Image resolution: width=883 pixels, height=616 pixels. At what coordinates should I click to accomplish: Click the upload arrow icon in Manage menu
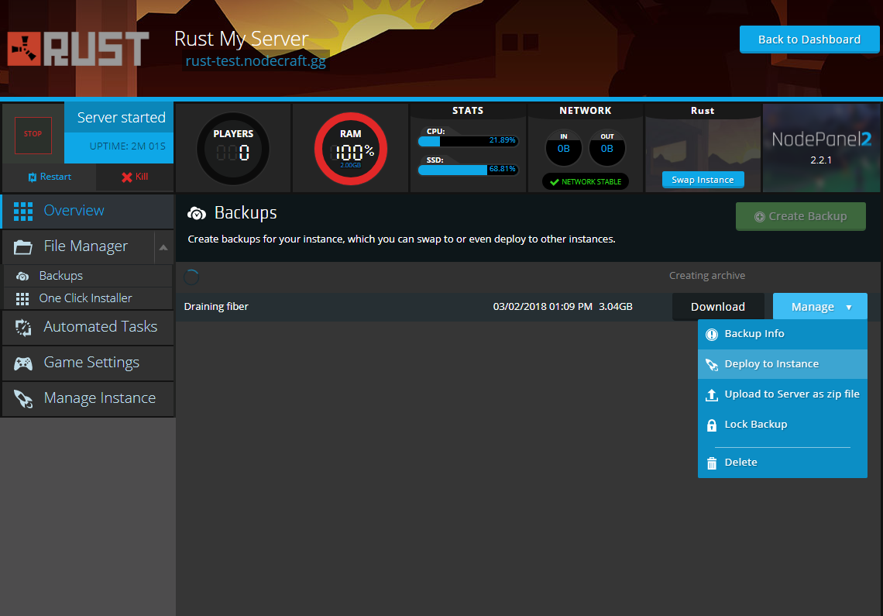pos(711,394)
